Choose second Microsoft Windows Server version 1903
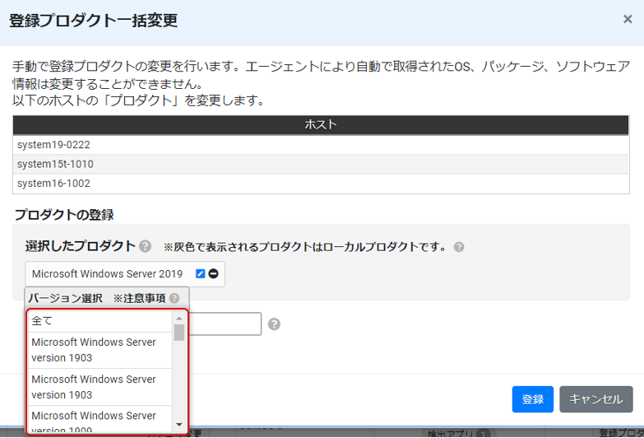The image size is (644, 438). click(x=100, y=387)
